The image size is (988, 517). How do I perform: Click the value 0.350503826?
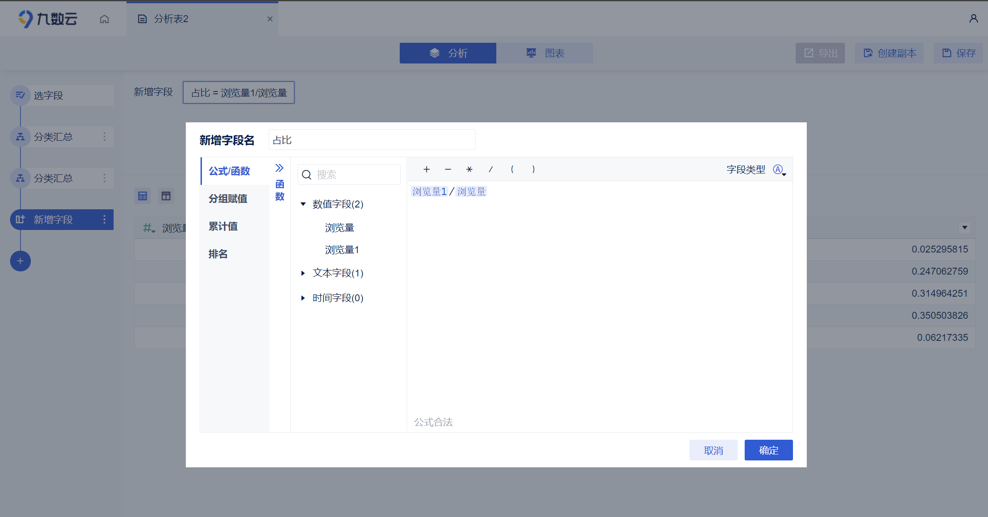[x=940, y=316]
